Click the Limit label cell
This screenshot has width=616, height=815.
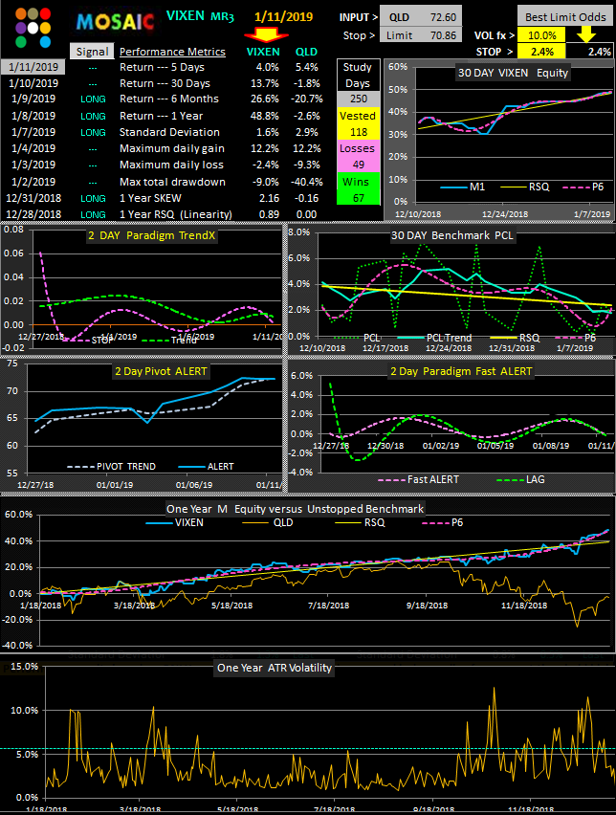point(399,35)
